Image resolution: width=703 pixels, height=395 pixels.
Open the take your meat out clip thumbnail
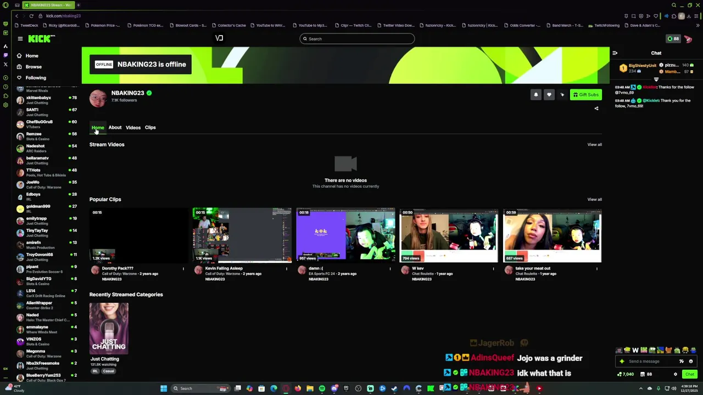pos(552,235)
